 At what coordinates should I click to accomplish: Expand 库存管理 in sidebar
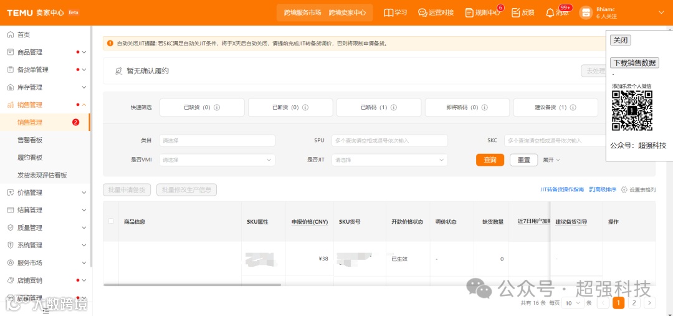tap(84, 87)
